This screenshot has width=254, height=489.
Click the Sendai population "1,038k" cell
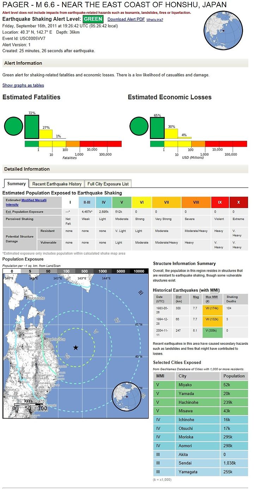coord(234,463)
